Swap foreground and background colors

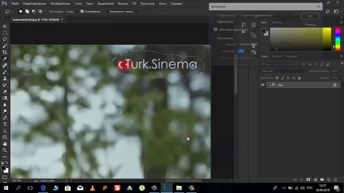[x=7, y=163]
